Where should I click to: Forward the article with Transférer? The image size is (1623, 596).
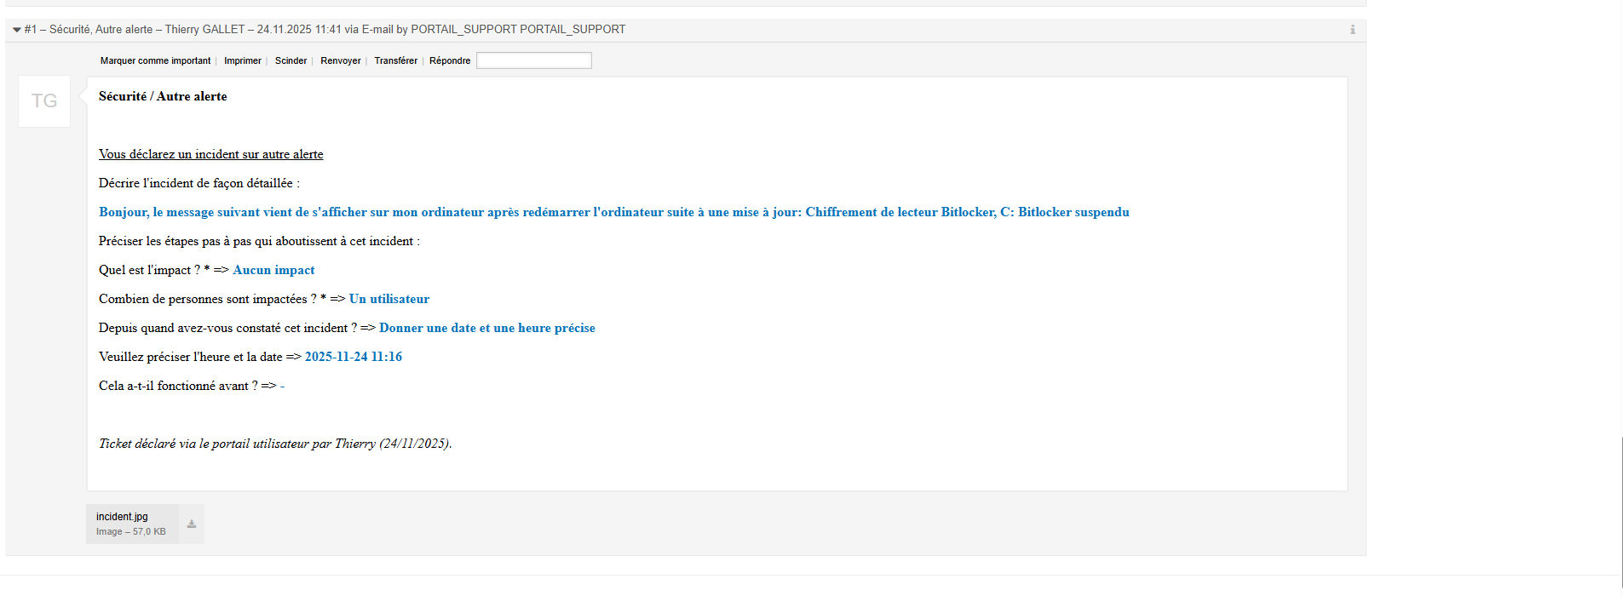click(395, 61)
